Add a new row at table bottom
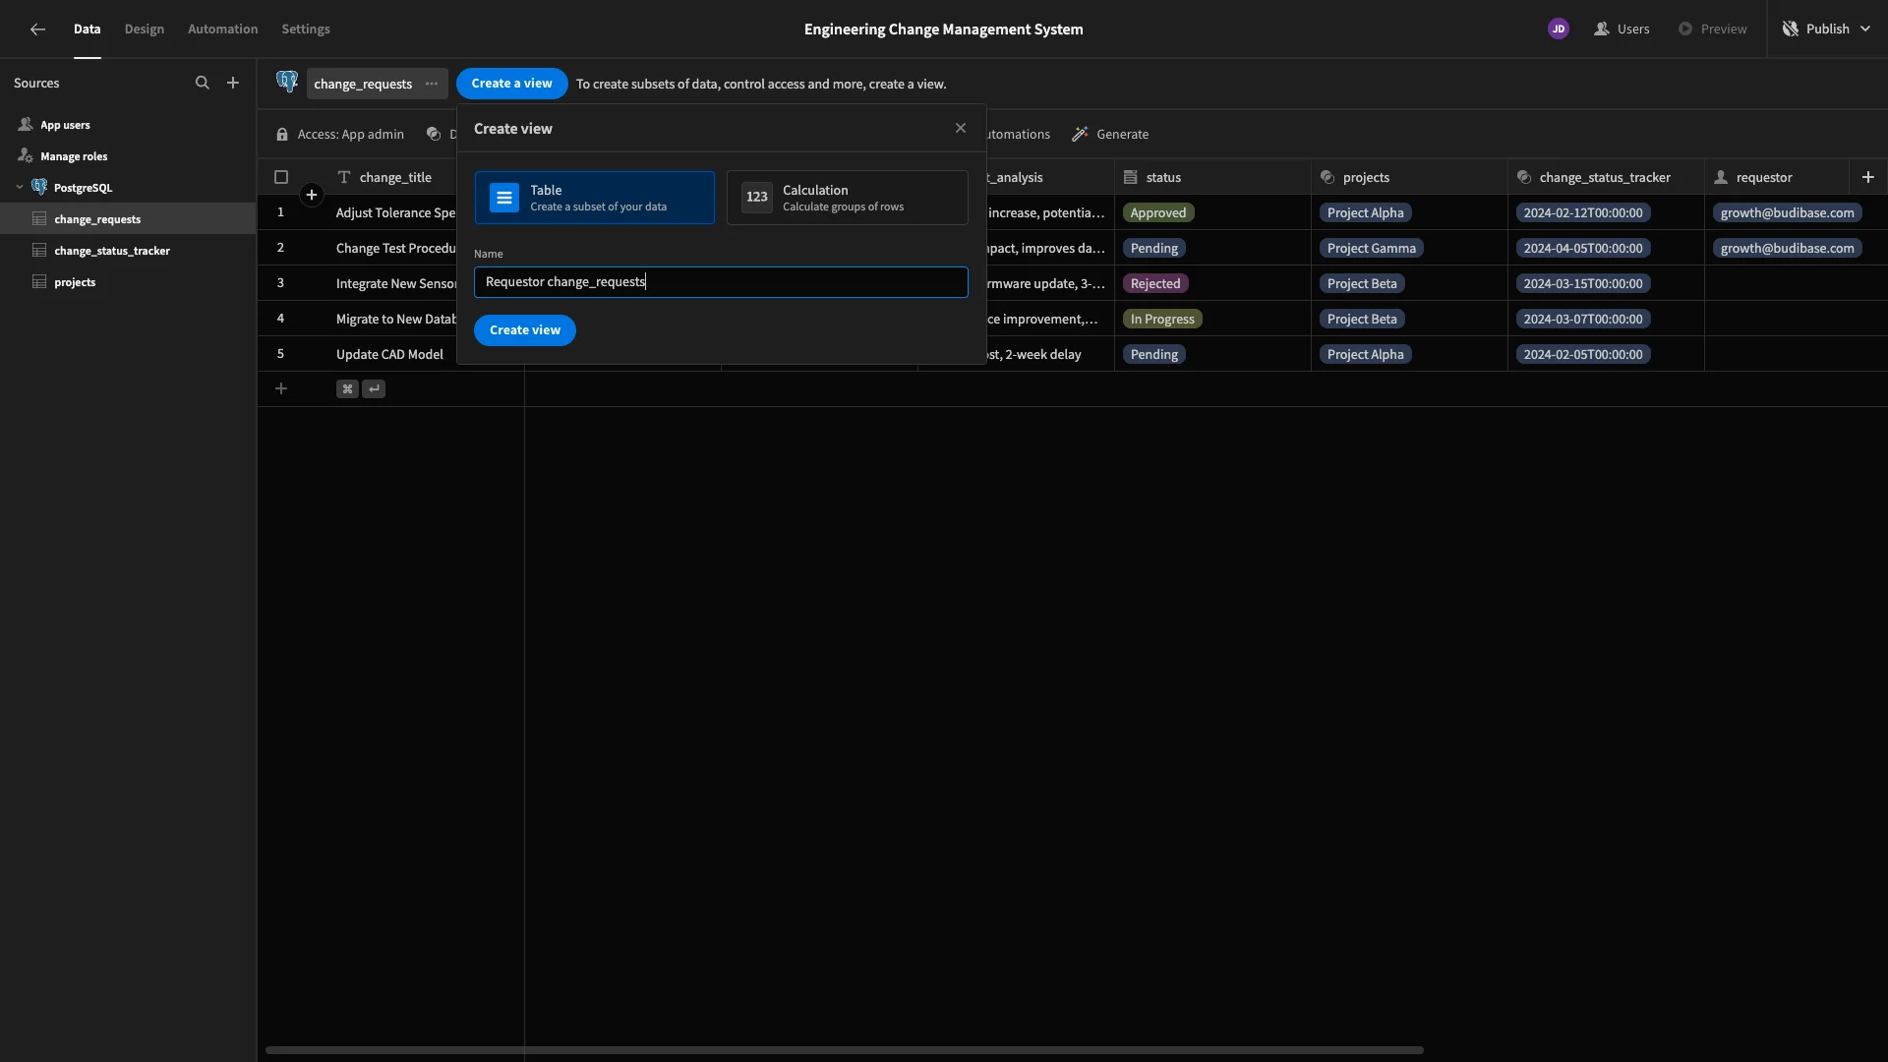 [281, 389]
